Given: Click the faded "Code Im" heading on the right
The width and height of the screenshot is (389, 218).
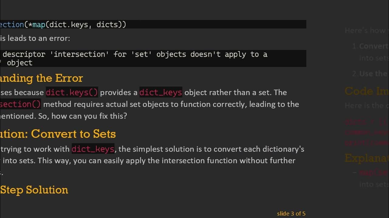Looking at the screenshot, I should 367,91.
